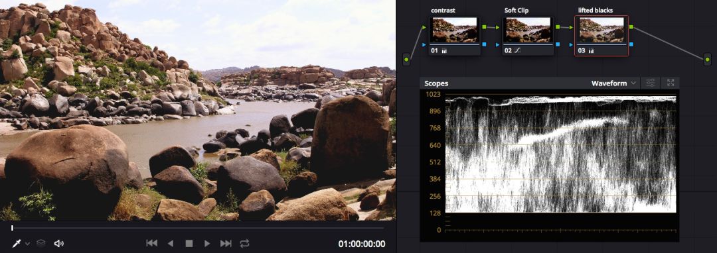Screen dimensions: 717x253
Task: Expand the Scopes panel to full view
Action: (671, 83)
